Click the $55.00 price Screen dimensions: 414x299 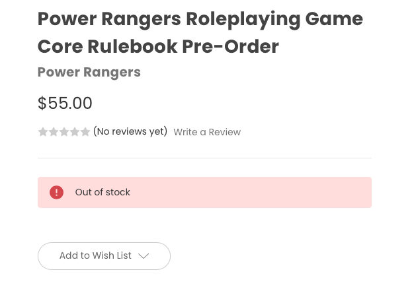(x=65, y=103)
